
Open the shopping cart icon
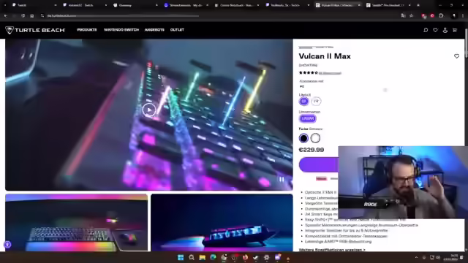tap(455, 30)
